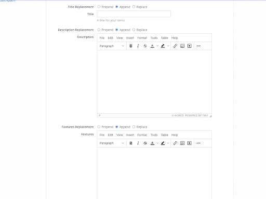266x199 pixels.
Task: Select Append for Title Replacement
Action: (x=117, y=7)
